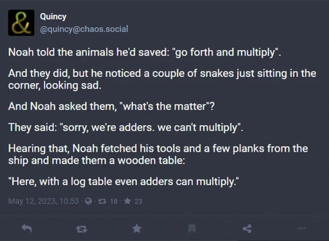Open the May 12, 2023, 10:53 timestamp link

pos(43,201)
